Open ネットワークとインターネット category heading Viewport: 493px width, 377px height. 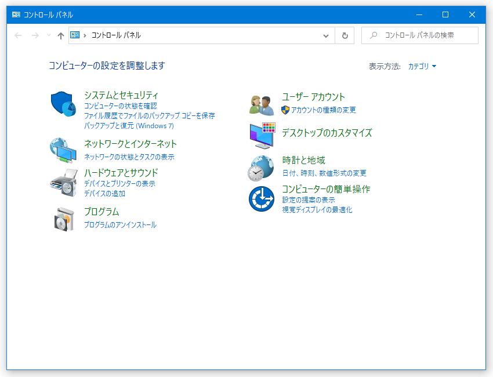[130, 144]
